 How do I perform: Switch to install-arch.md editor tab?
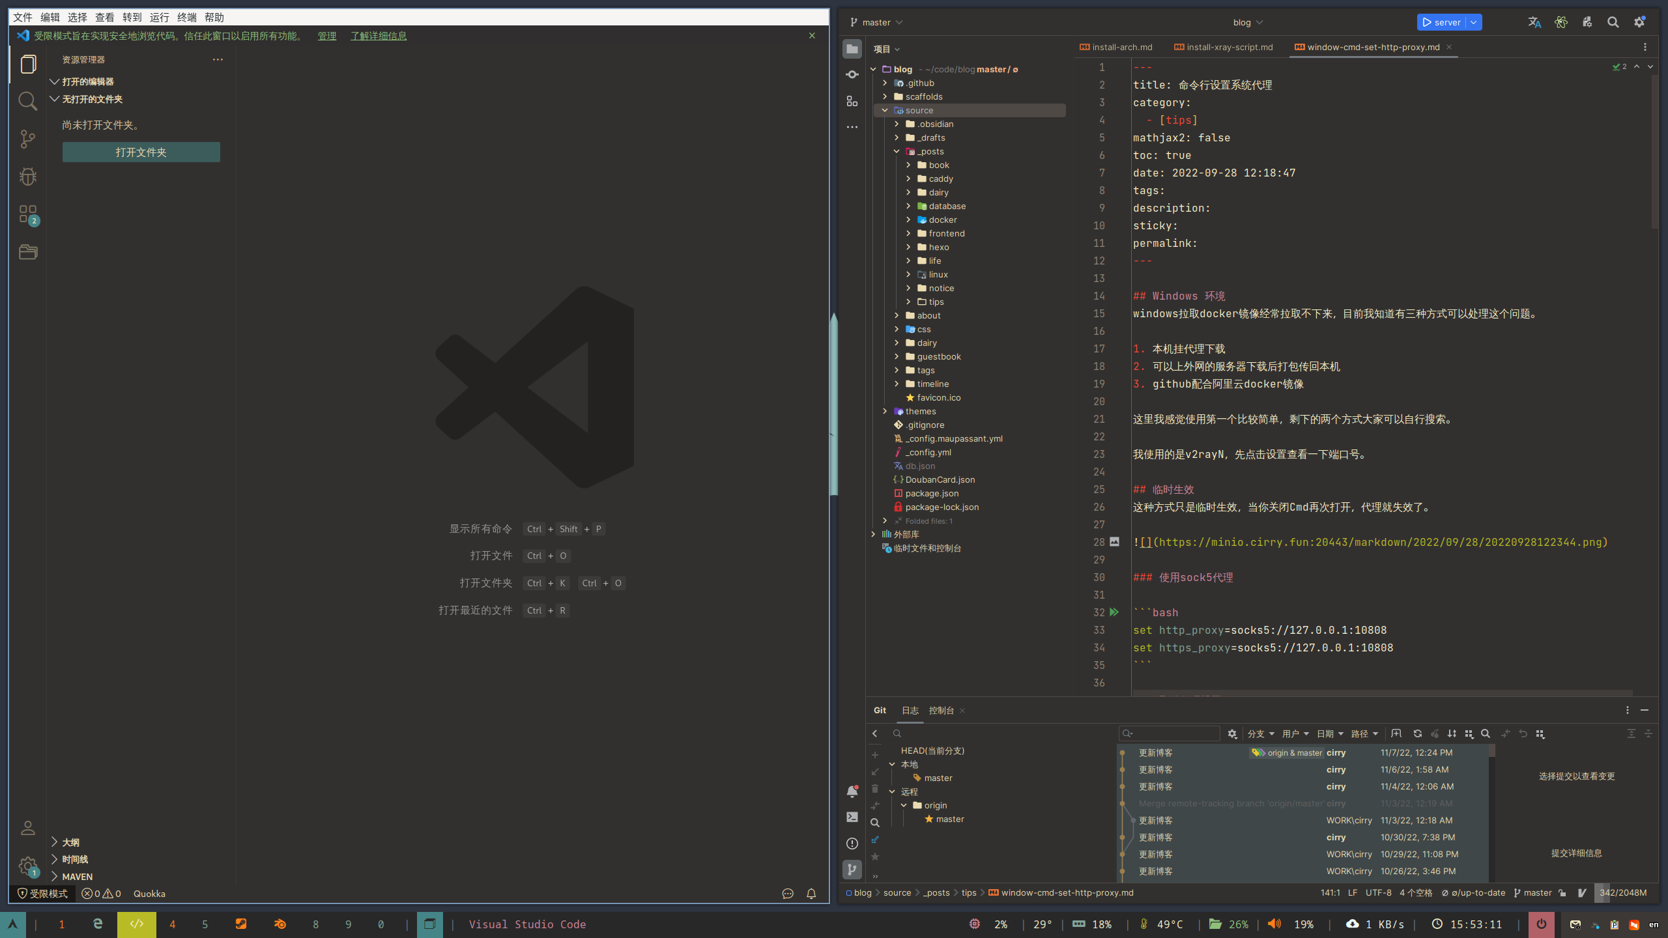click(x=1115, y=47)
